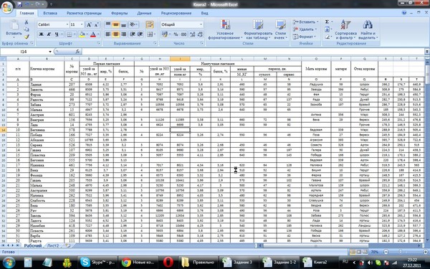
Task: Switch to the Формулы ribbon tab
Action: coord(119,13)
